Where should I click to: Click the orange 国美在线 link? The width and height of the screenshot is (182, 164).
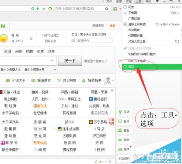click(40, 106)
